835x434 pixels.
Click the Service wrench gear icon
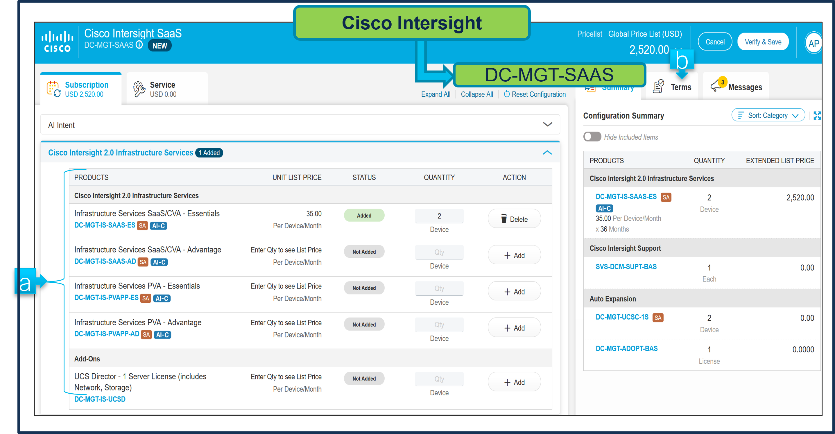(139, 89)
